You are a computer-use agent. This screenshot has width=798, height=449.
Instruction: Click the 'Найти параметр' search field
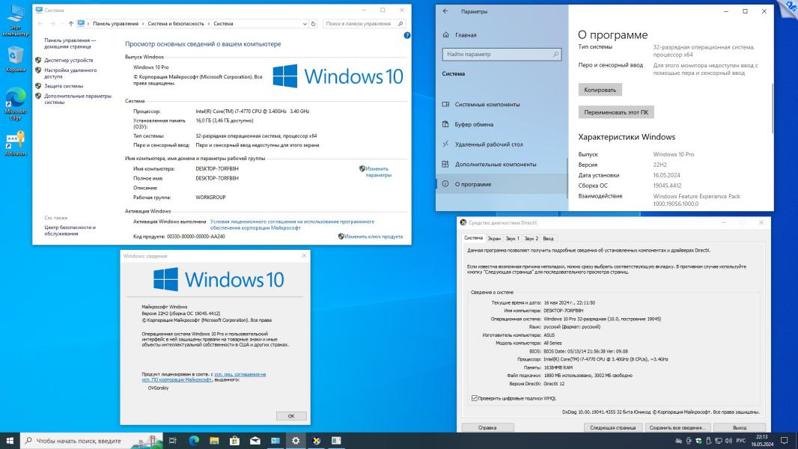(x=502, y=54)
